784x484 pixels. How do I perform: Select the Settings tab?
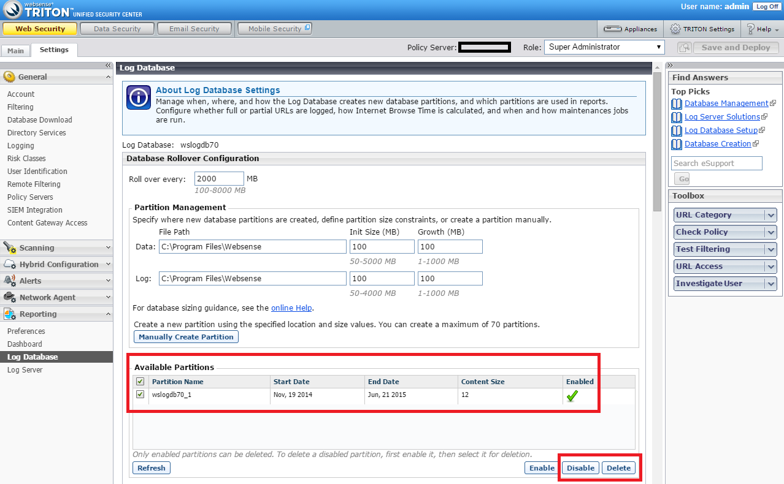pos(54,50)
